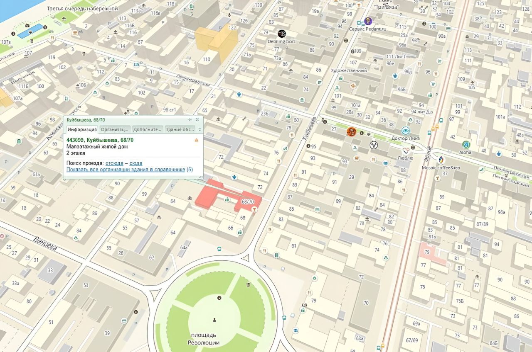Select the building labeled 98 ст1

pos(169,109)
